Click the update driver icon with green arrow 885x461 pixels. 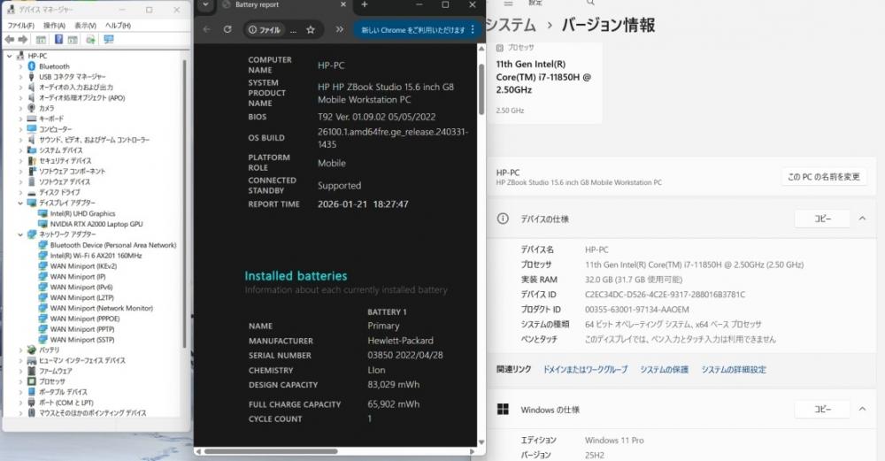90,40
